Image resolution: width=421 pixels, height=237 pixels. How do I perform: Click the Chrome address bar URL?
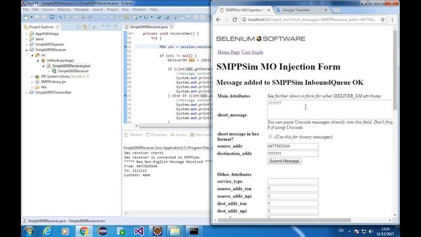[312, 20]
